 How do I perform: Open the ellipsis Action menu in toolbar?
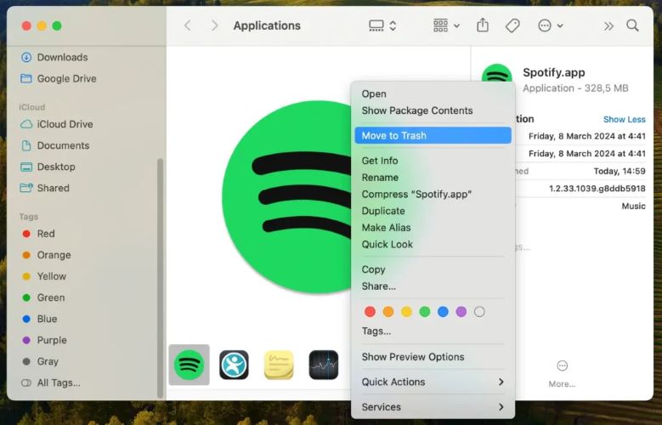550,25
